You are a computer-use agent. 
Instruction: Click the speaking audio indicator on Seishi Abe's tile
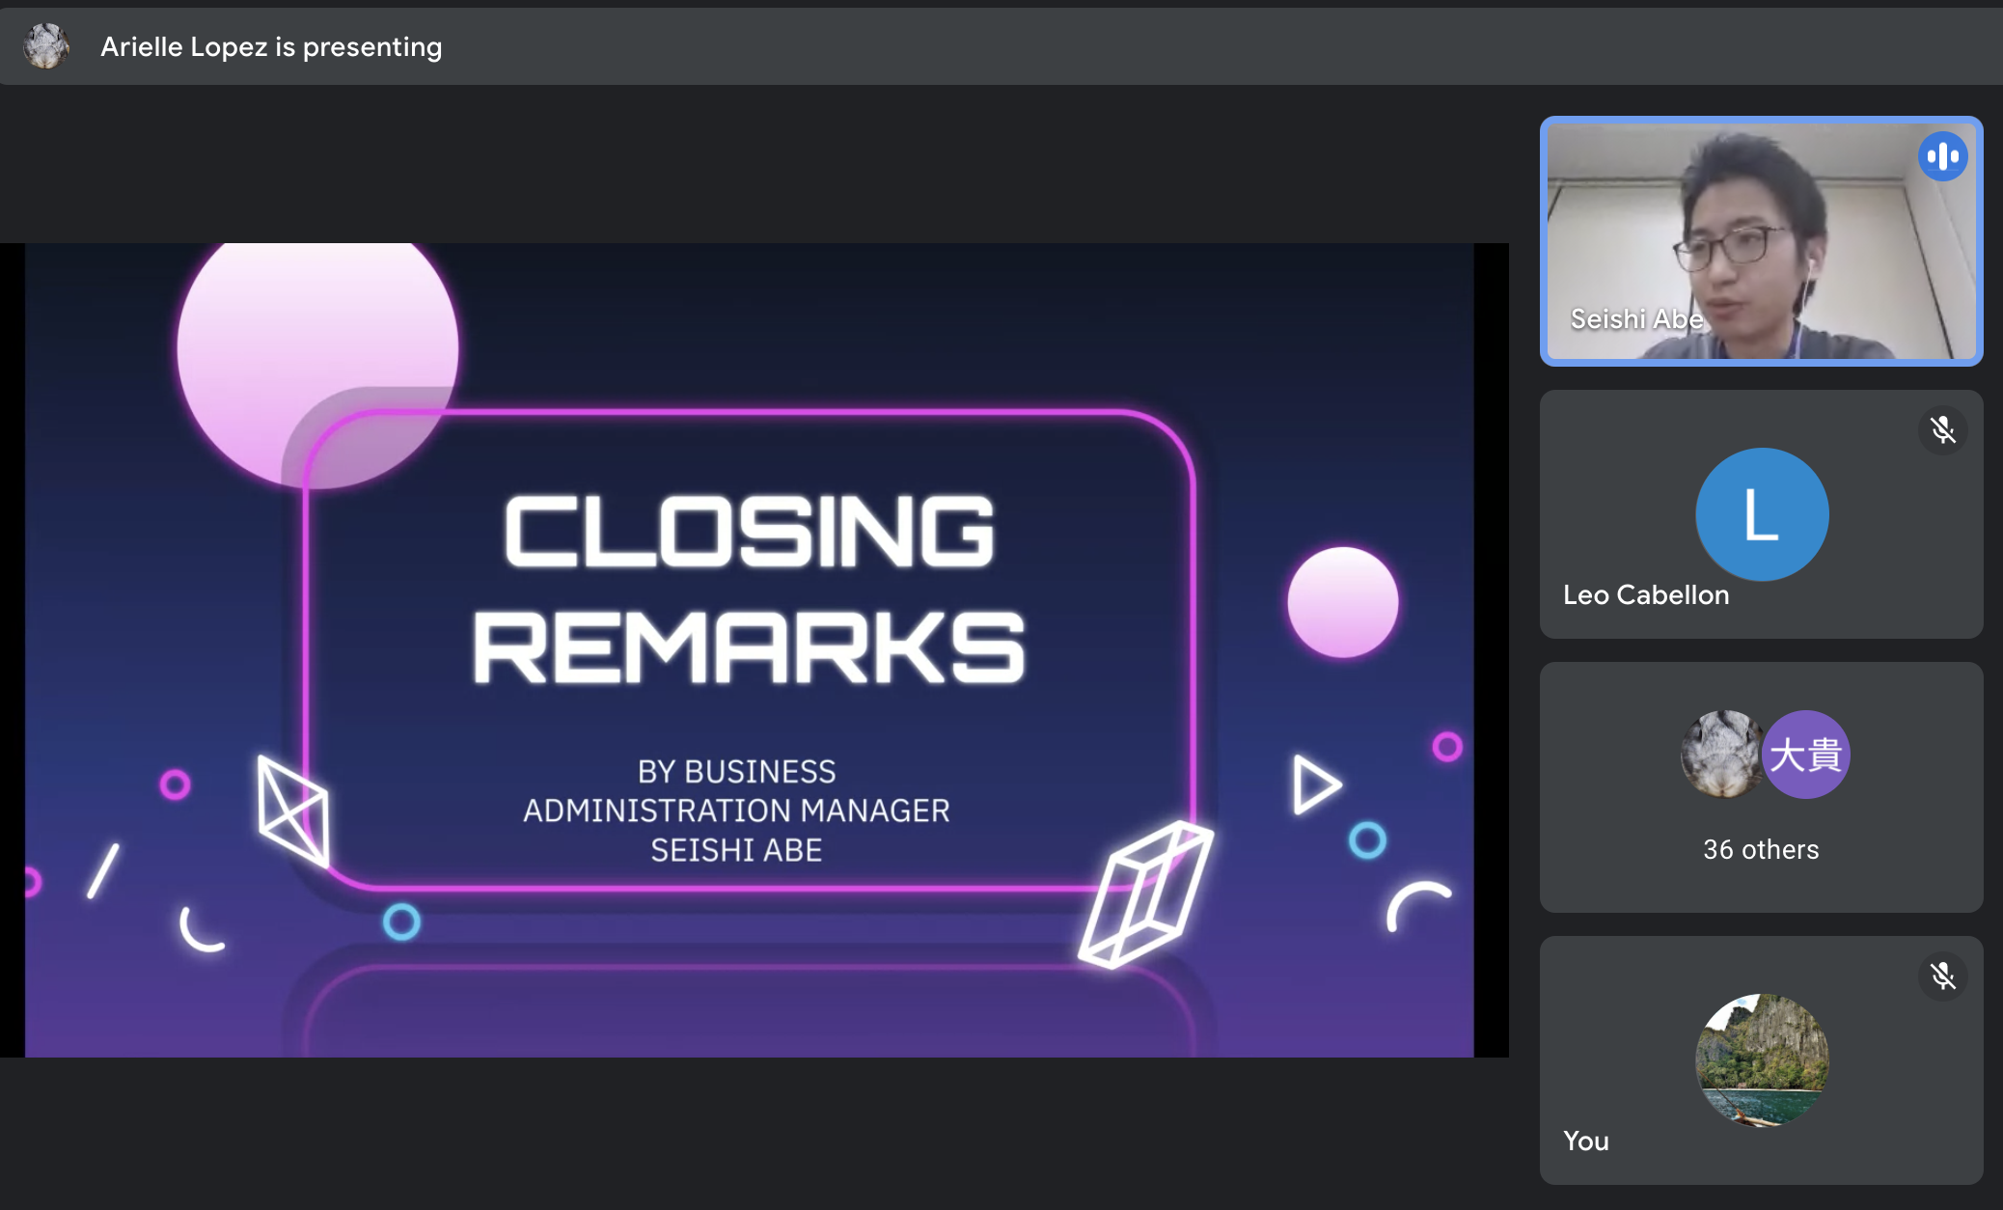[x=1942, y=156]
